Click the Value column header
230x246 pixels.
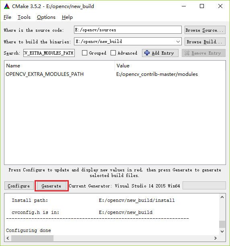170,65
